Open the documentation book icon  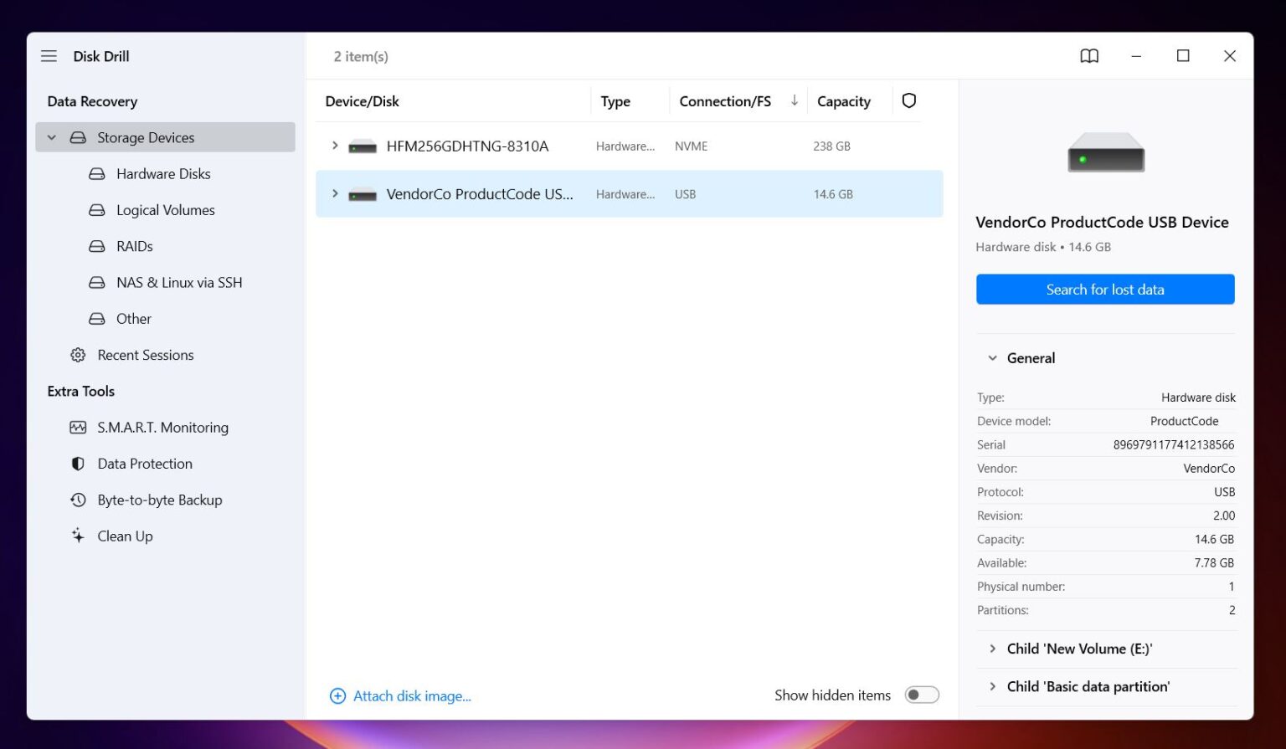pyautogui.click(x=1088, y=56)
